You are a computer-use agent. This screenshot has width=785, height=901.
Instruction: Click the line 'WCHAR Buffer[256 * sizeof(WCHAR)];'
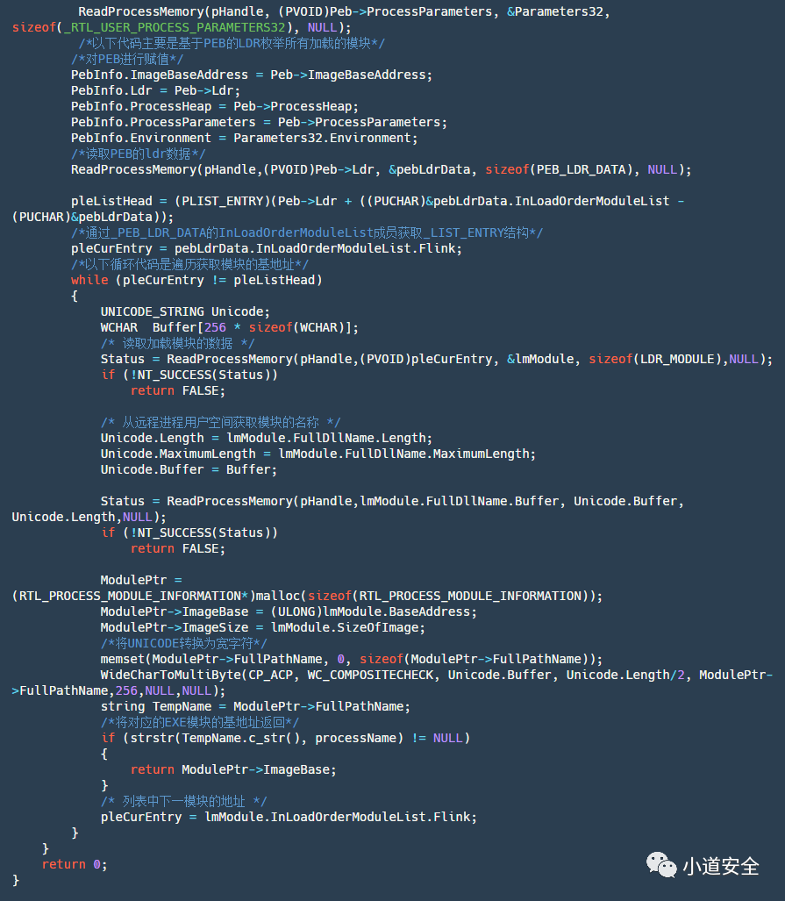click(229, 327)
